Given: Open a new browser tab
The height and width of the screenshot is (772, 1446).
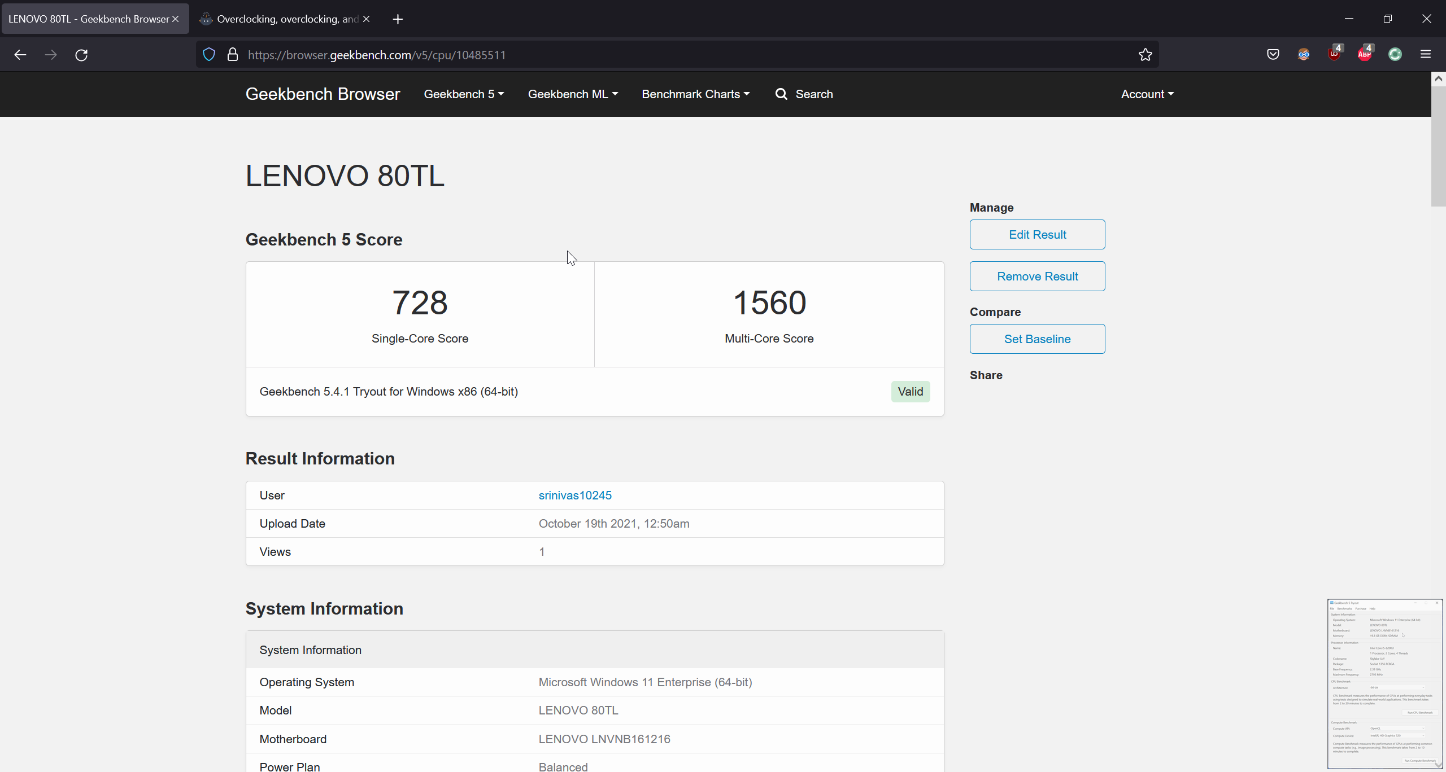Looking at the screenshot, I should pyautogui.click(x=398, y=19).
